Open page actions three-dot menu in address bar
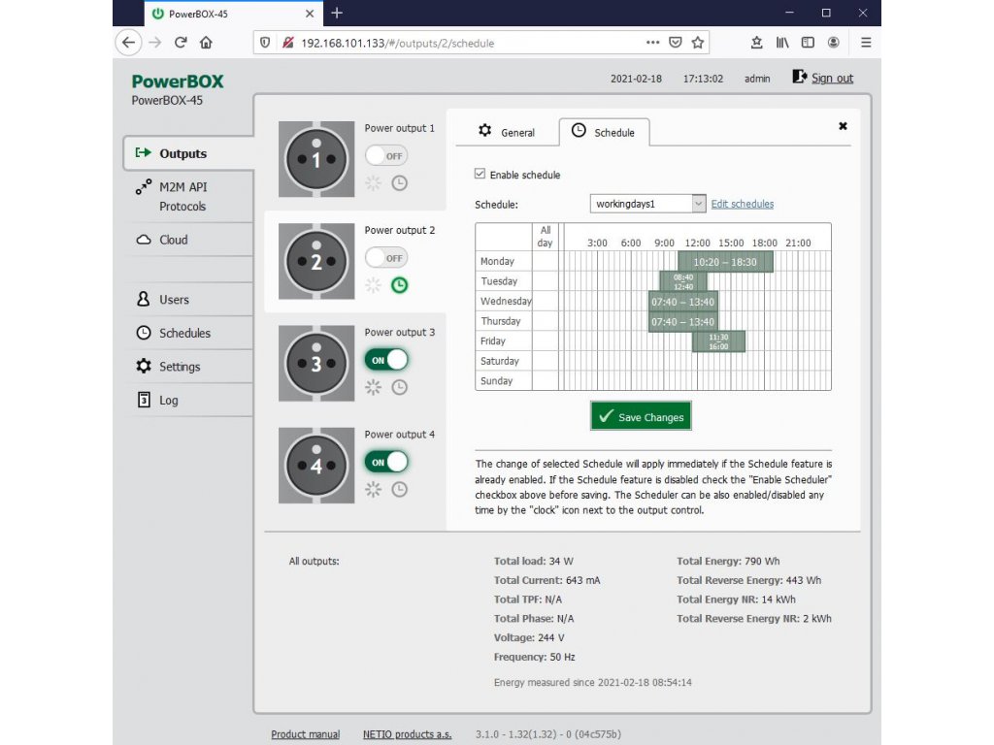 [652, 43]
